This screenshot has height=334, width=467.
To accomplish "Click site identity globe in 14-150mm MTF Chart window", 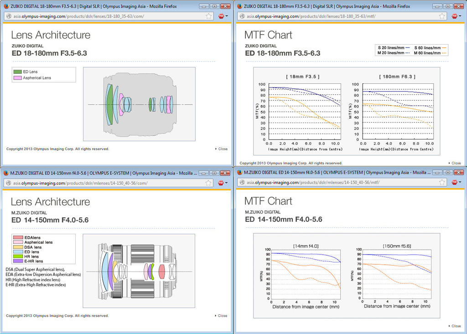I will click(242, 182).
